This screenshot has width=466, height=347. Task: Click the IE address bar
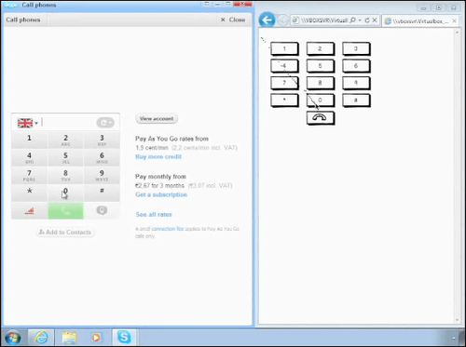(x=324, y=20)
